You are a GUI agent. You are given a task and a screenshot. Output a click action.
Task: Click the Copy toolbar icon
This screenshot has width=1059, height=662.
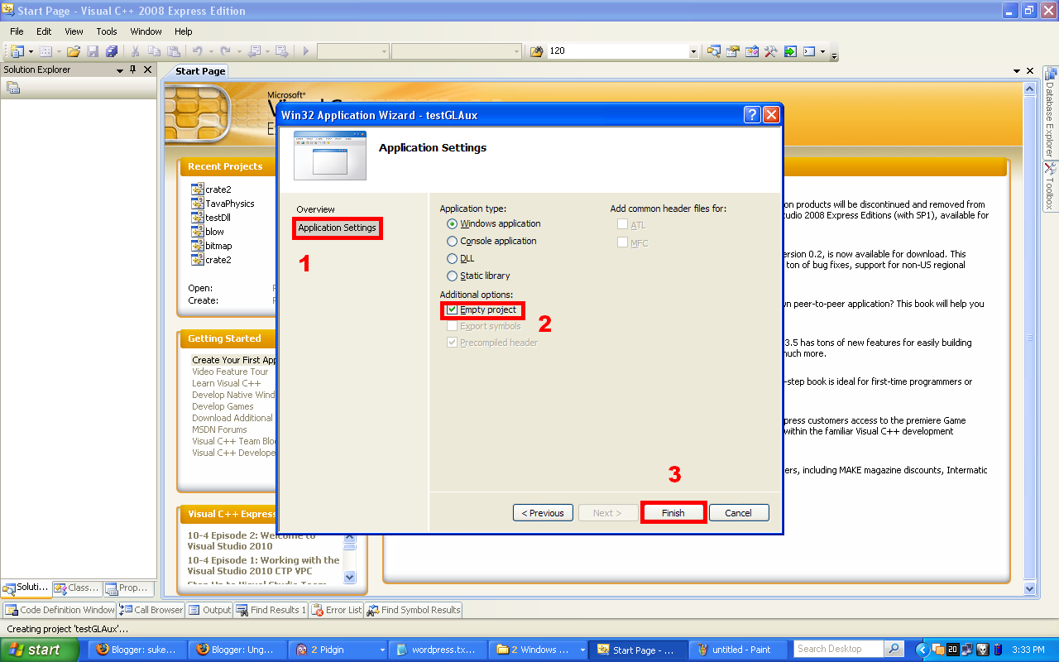tap(154, 51)
